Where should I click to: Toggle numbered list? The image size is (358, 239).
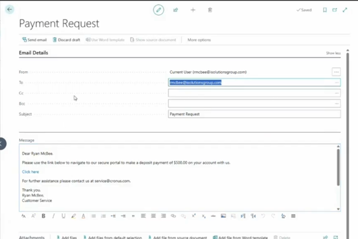[x=103, y=216]
